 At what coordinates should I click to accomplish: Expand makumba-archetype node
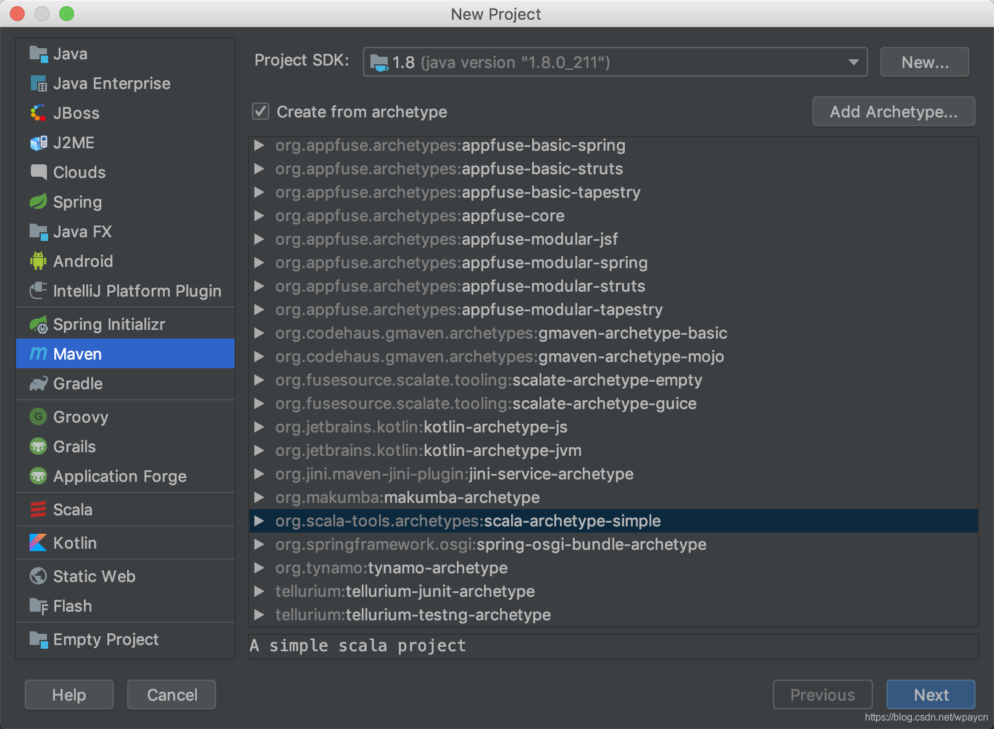259,497
